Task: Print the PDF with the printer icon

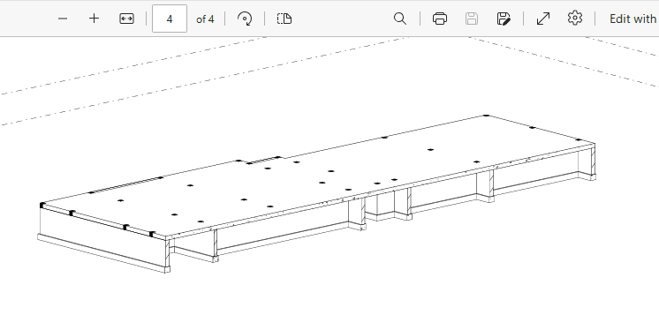Action: (x=440, y=19)
